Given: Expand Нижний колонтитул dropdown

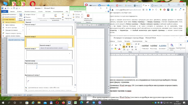Looking at the screenshot, I should click(x=10, y=17).
